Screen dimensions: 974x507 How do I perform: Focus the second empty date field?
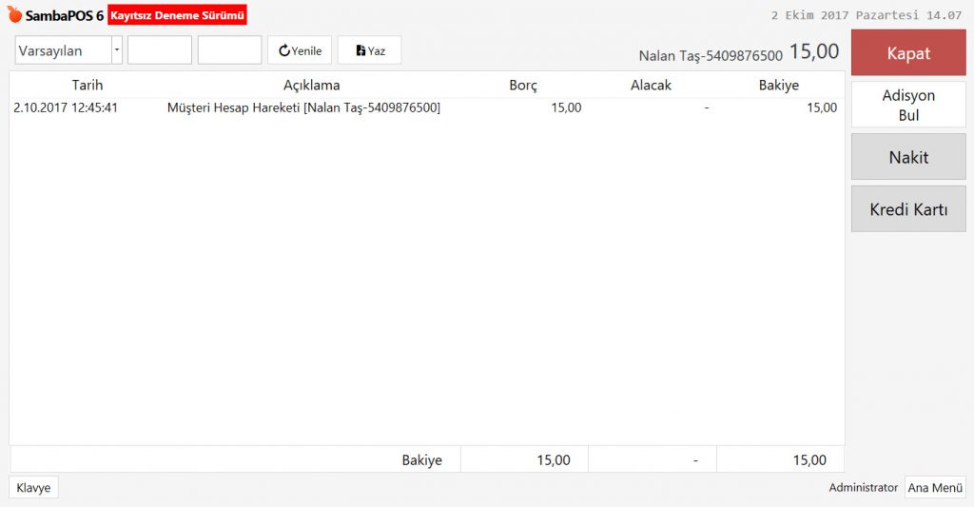229,50
